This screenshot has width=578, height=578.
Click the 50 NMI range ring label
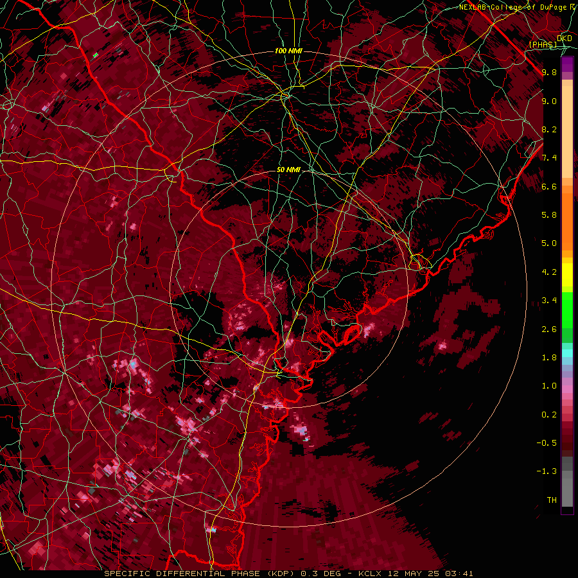click(288, 170)
